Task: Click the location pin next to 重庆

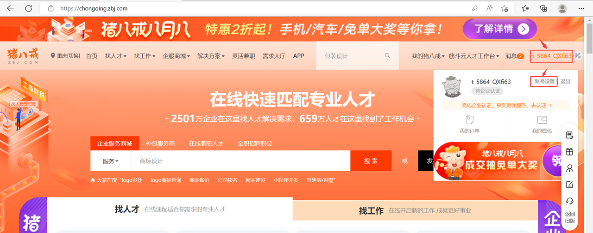Action: (53, 56)
